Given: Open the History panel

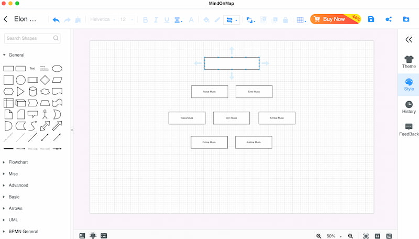Looking at the screenshot, I should point(409,107).
